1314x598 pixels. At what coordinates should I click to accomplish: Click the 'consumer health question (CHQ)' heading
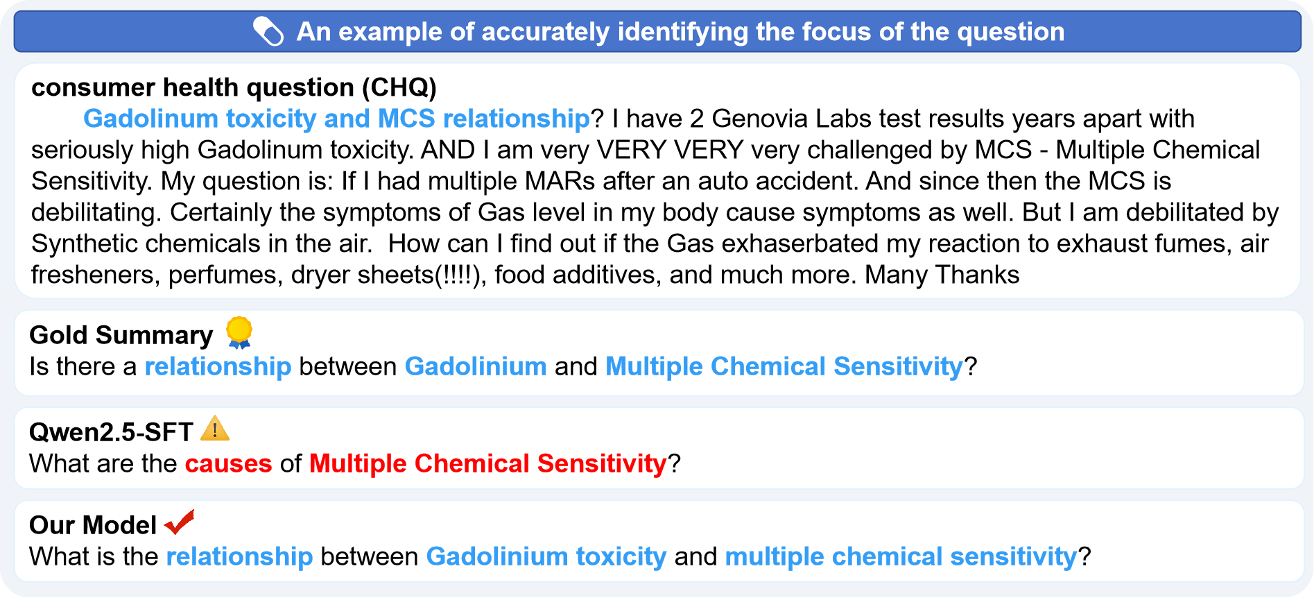[x=234, y=87]
